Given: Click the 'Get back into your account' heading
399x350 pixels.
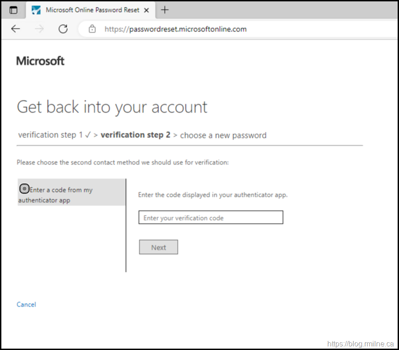Looking at the screenshot, I should [112, 107].
